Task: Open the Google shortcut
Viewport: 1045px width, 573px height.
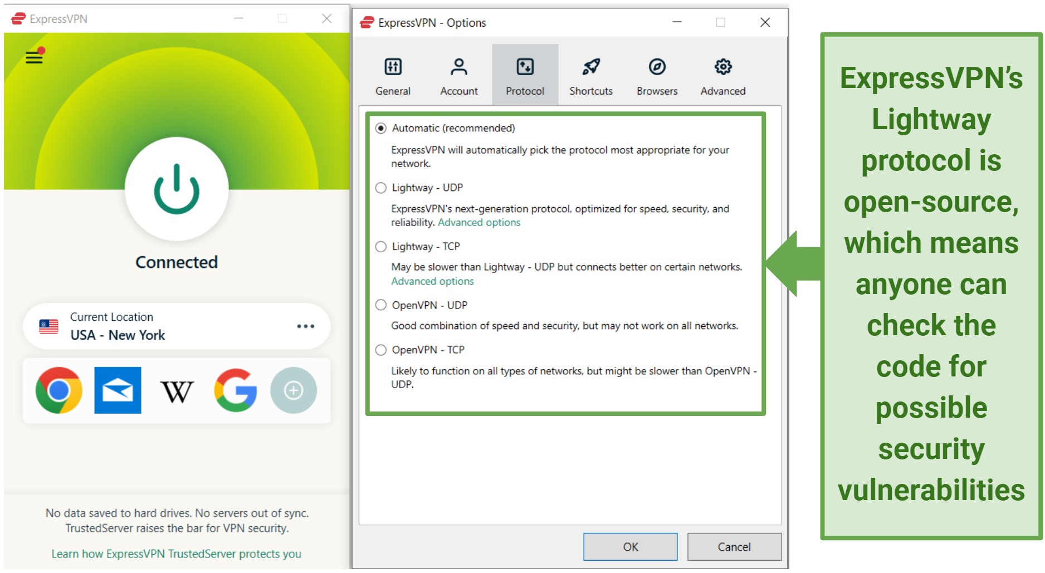Action: pyautogui.click(x=235, y=390)
